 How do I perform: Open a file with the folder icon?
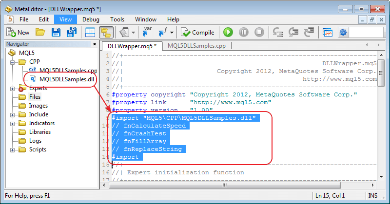click(40, 33)
